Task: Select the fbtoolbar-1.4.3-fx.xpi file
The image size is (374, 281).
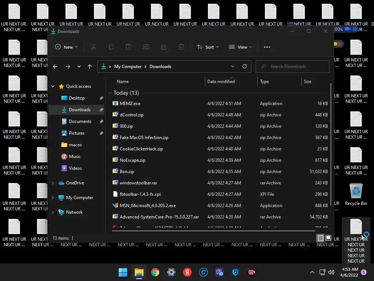Action: tap(220, 194)
